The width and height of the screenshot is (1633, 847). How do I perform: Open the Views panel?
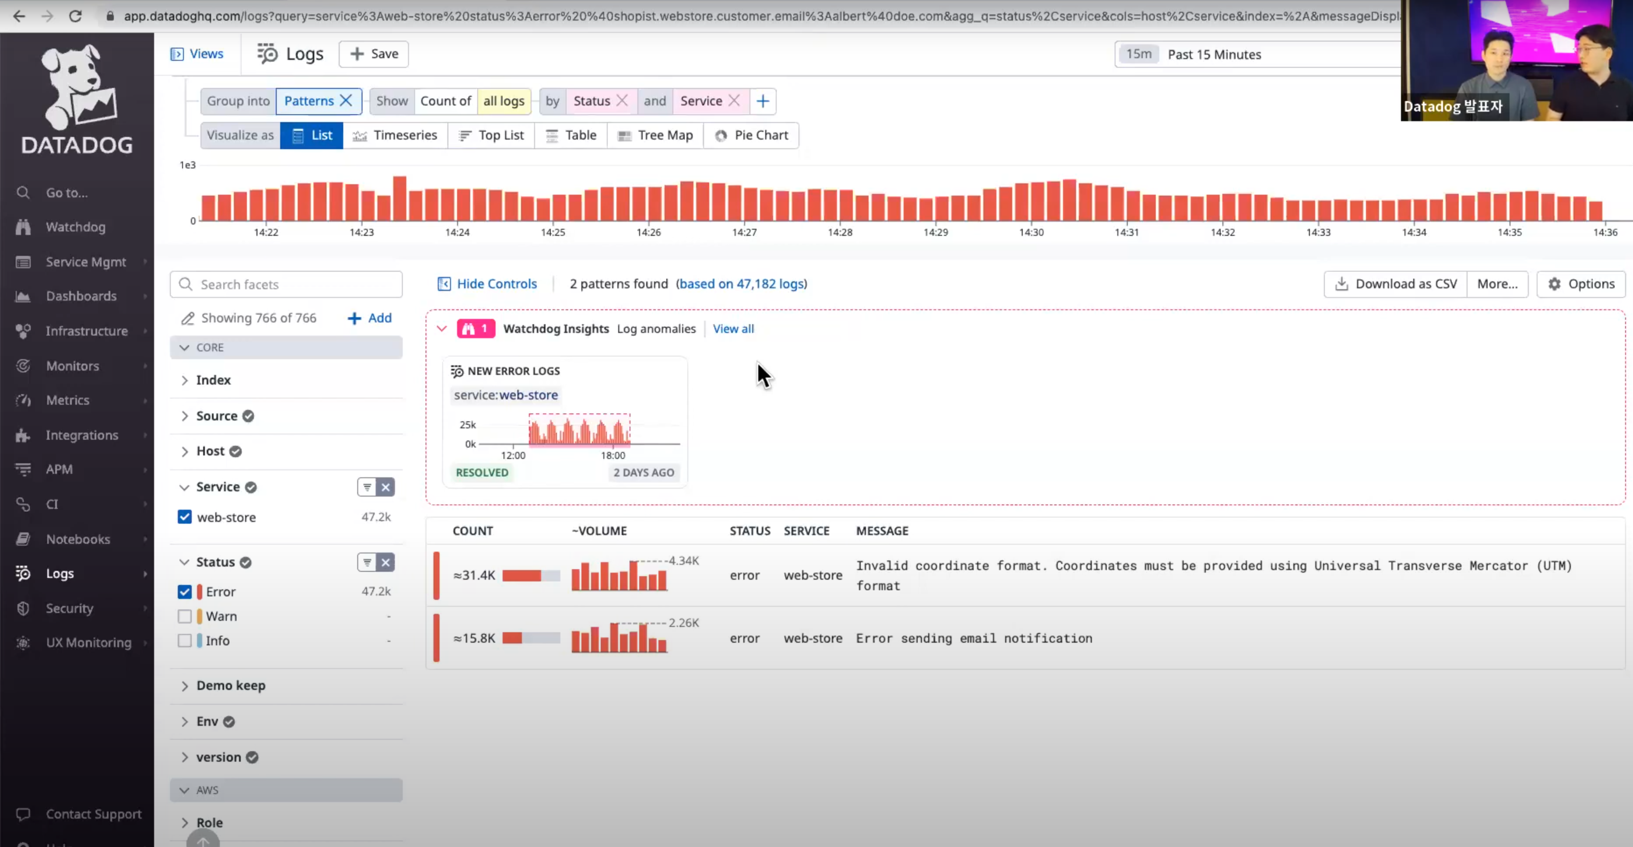[197, 54]
